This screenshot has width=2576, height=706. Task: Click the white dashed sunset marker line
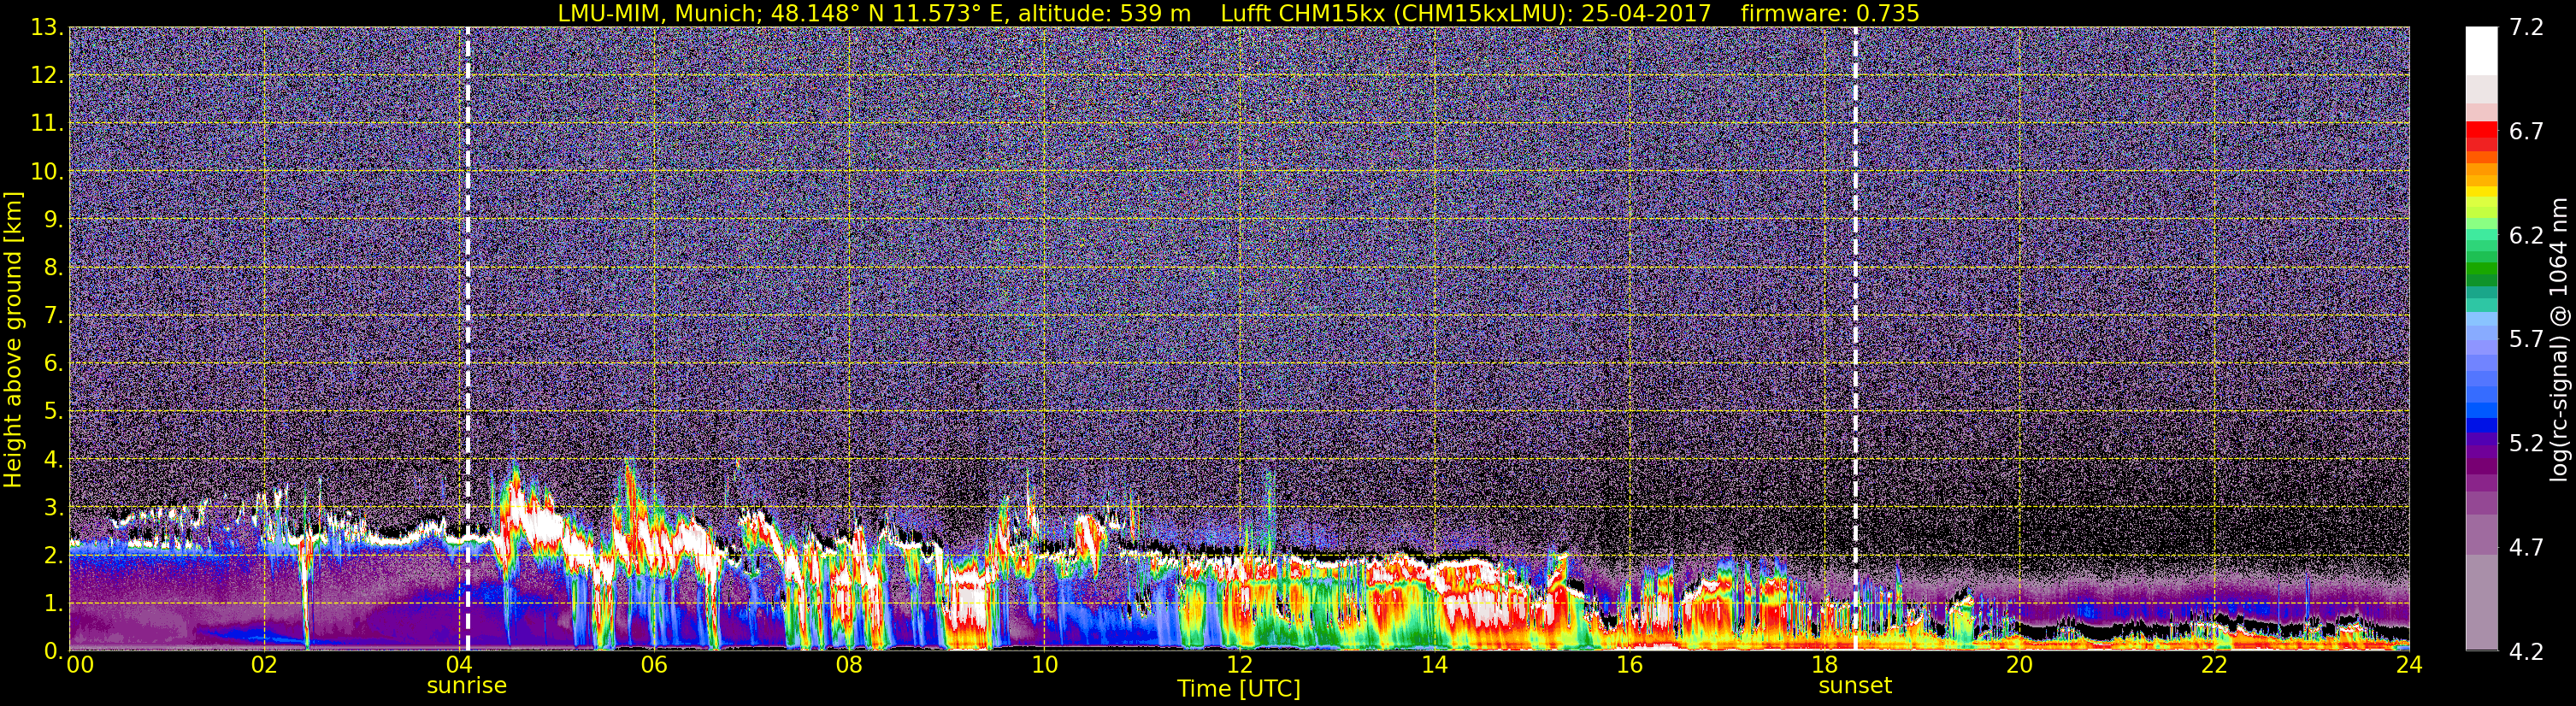pyautogui.click(x=1856, y=339)
